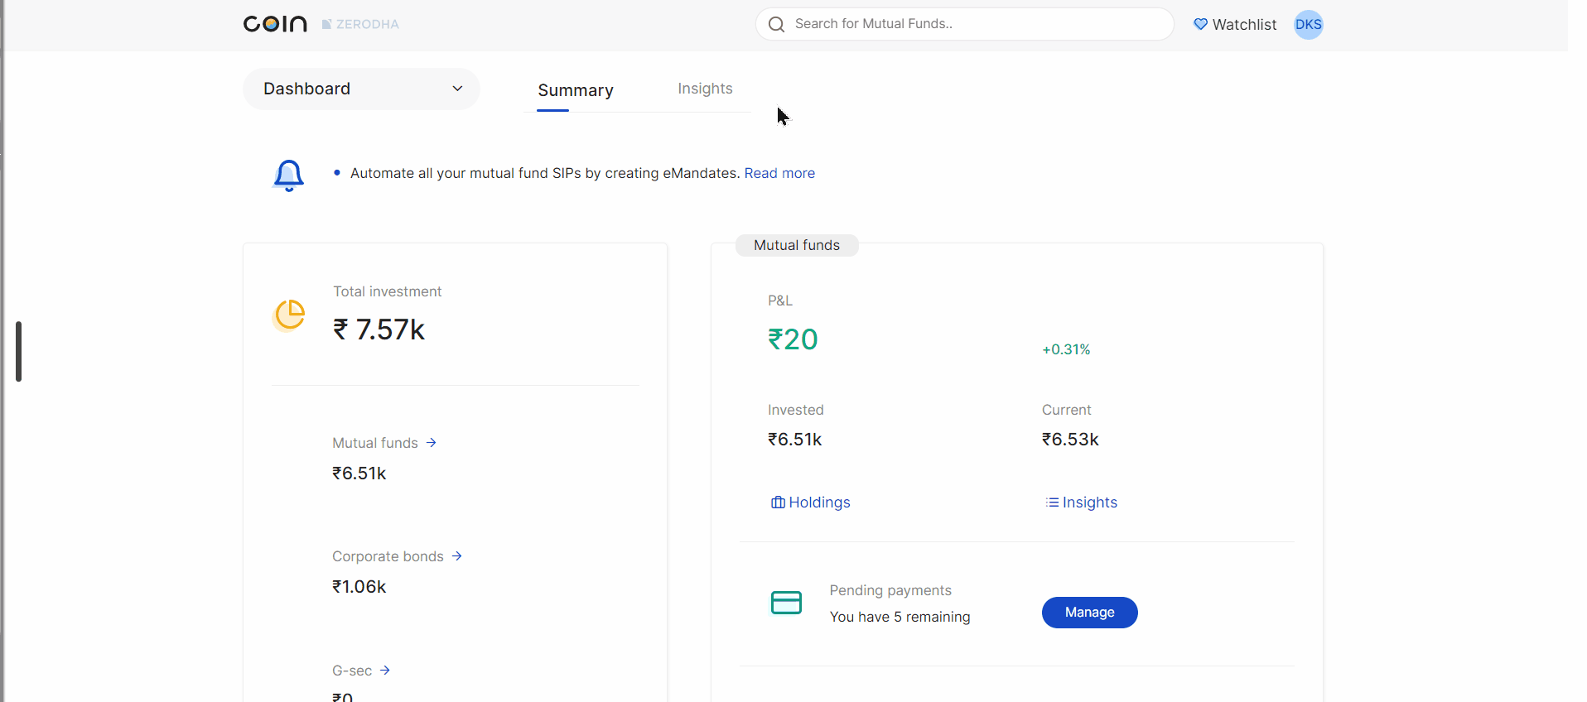Click the ₹6.51k Invested value in Mutual funds card
1587x702 pixels.
794,440
